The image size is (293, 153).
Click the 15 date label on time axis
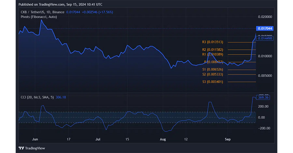click(127, 139)
